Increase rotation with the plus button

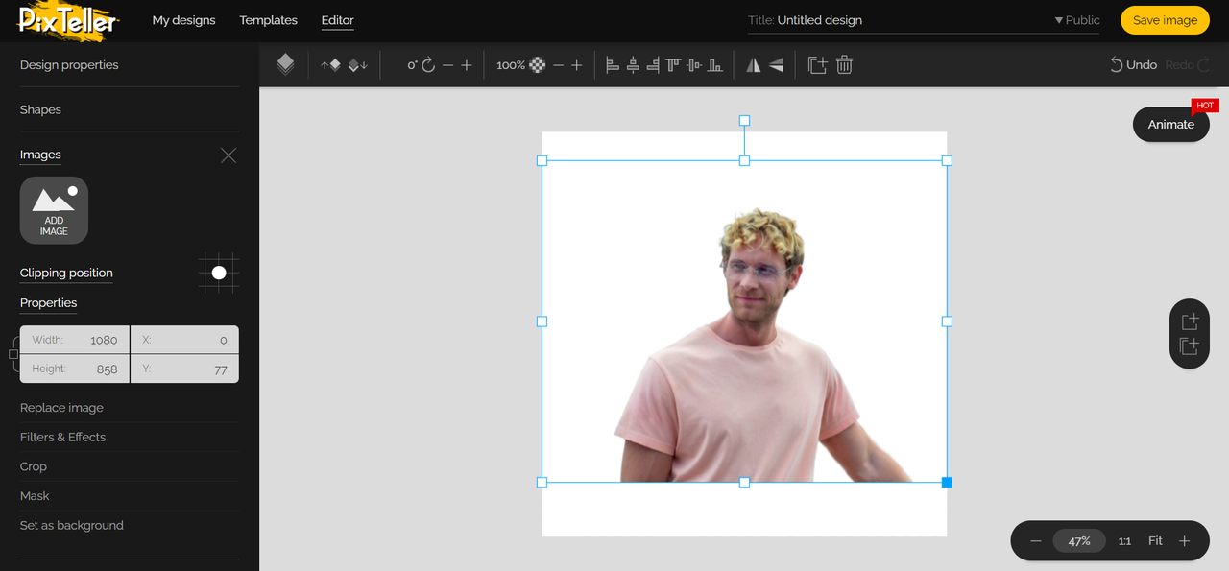(467, 65)
